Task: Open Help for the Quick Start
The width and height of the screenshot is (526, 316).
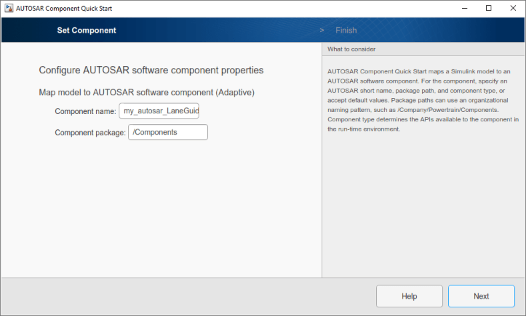Action: (409, 296)
